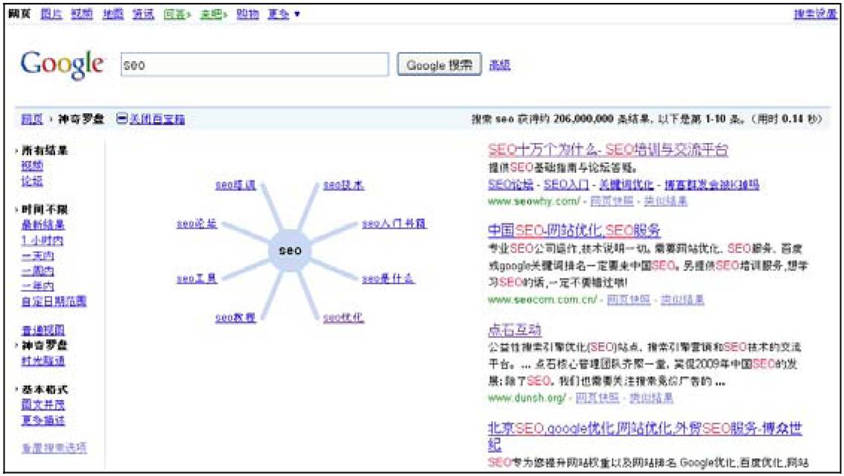Screen dimensions: 844x476
Task: Go to 资讯 in the top navigation
Action: click(x=144, y=14)
